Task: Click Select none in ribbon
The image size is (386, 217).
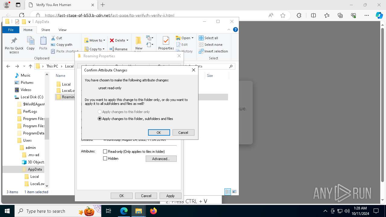Action: [210, 45]
